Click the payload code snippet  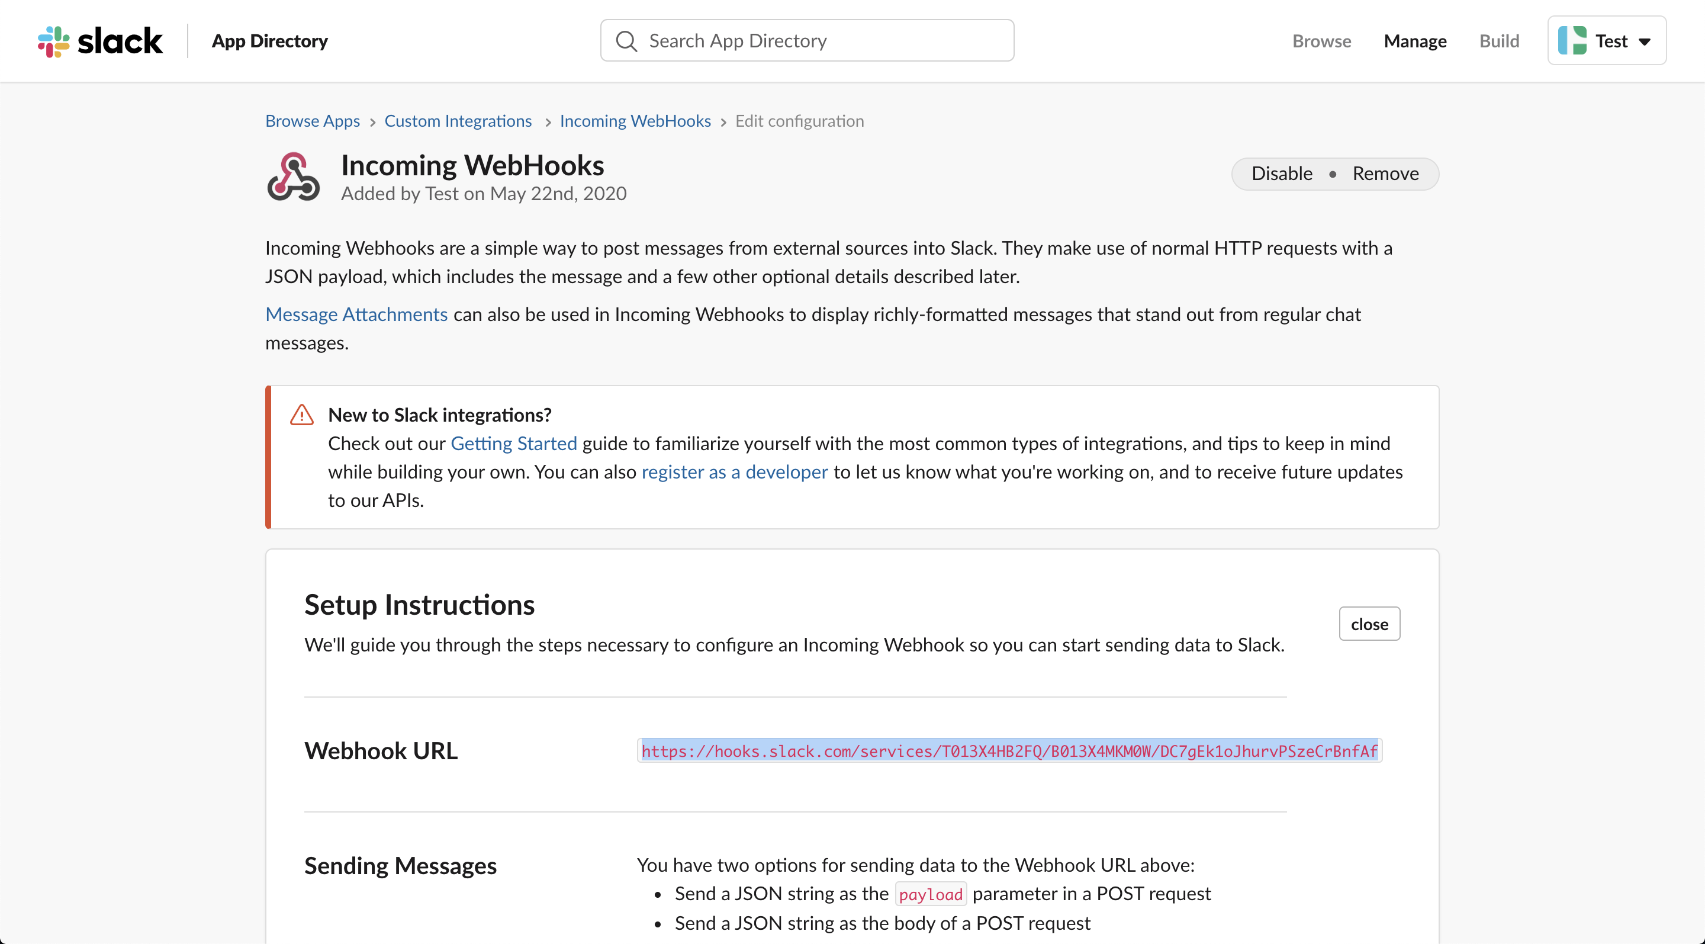click(x=931, y=894)
